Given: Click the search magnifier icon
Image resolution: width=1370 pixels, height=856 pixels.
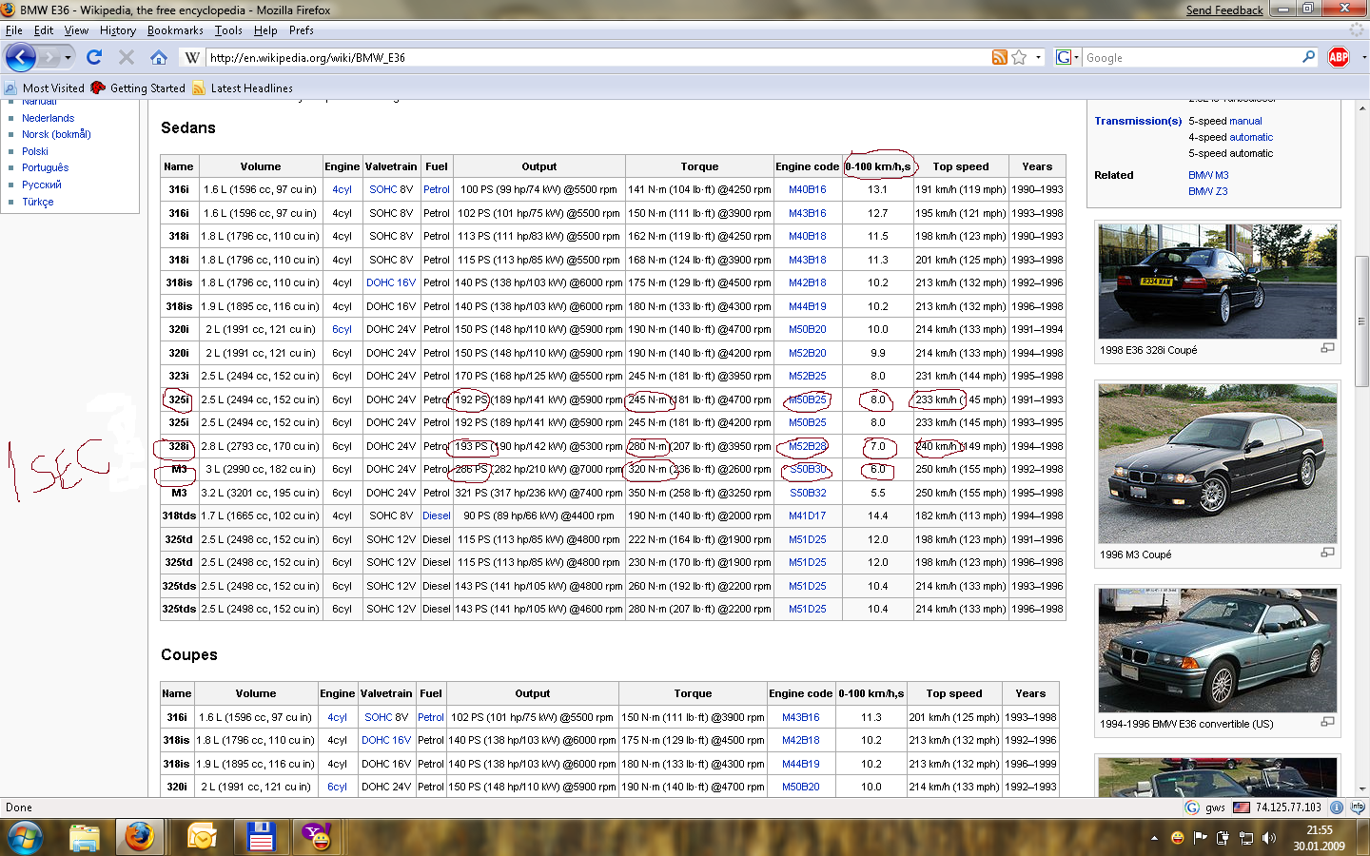Looking at the screenshot, I should (x=1309, y=57).
